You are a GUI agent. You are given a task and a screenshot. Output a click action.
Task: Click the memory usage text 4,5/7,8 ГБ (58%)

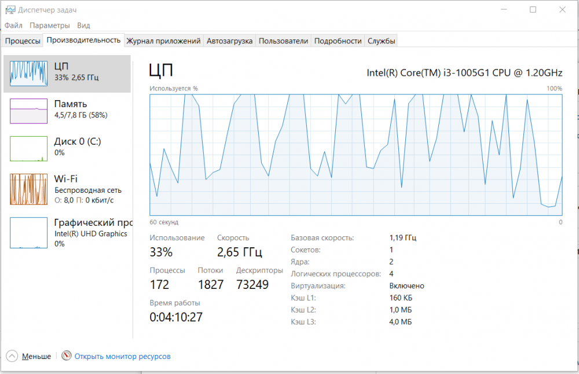81,115
